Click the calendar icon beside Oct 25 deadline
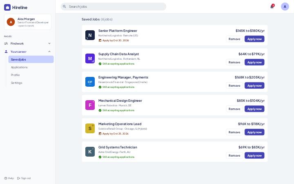Screen dimensions: 294x184 pyautogui.click(x=100, y=133)
